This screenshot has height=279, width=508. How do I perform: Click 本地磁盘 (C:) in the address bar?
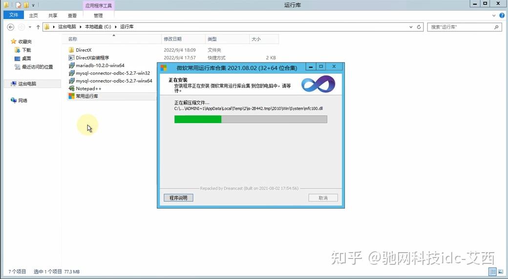click(x=98, y=27)
